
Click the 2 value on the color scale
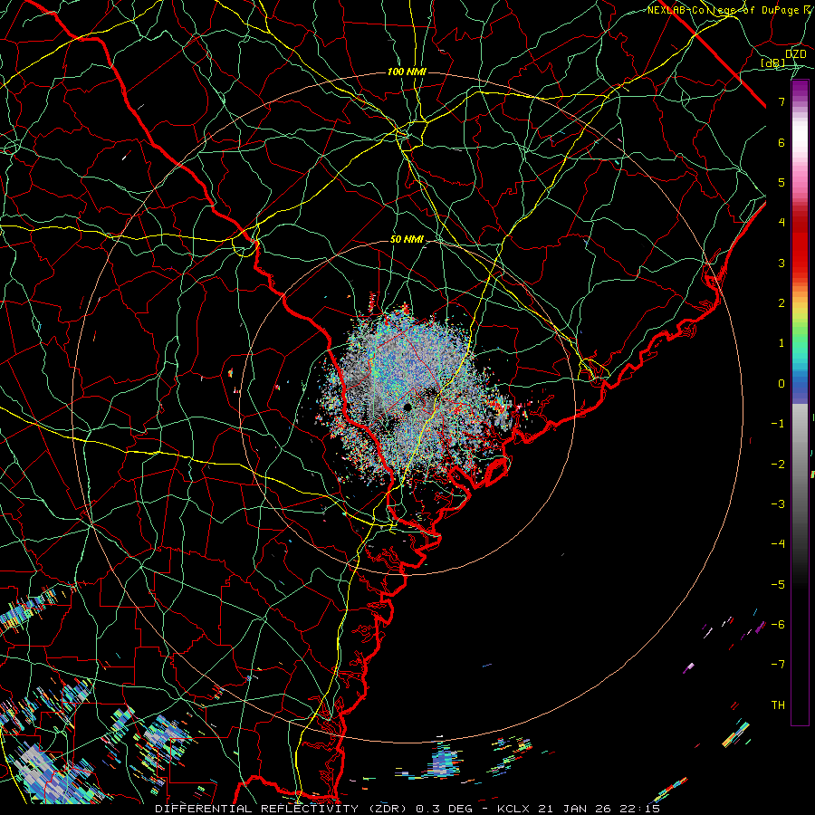point(781,303)
